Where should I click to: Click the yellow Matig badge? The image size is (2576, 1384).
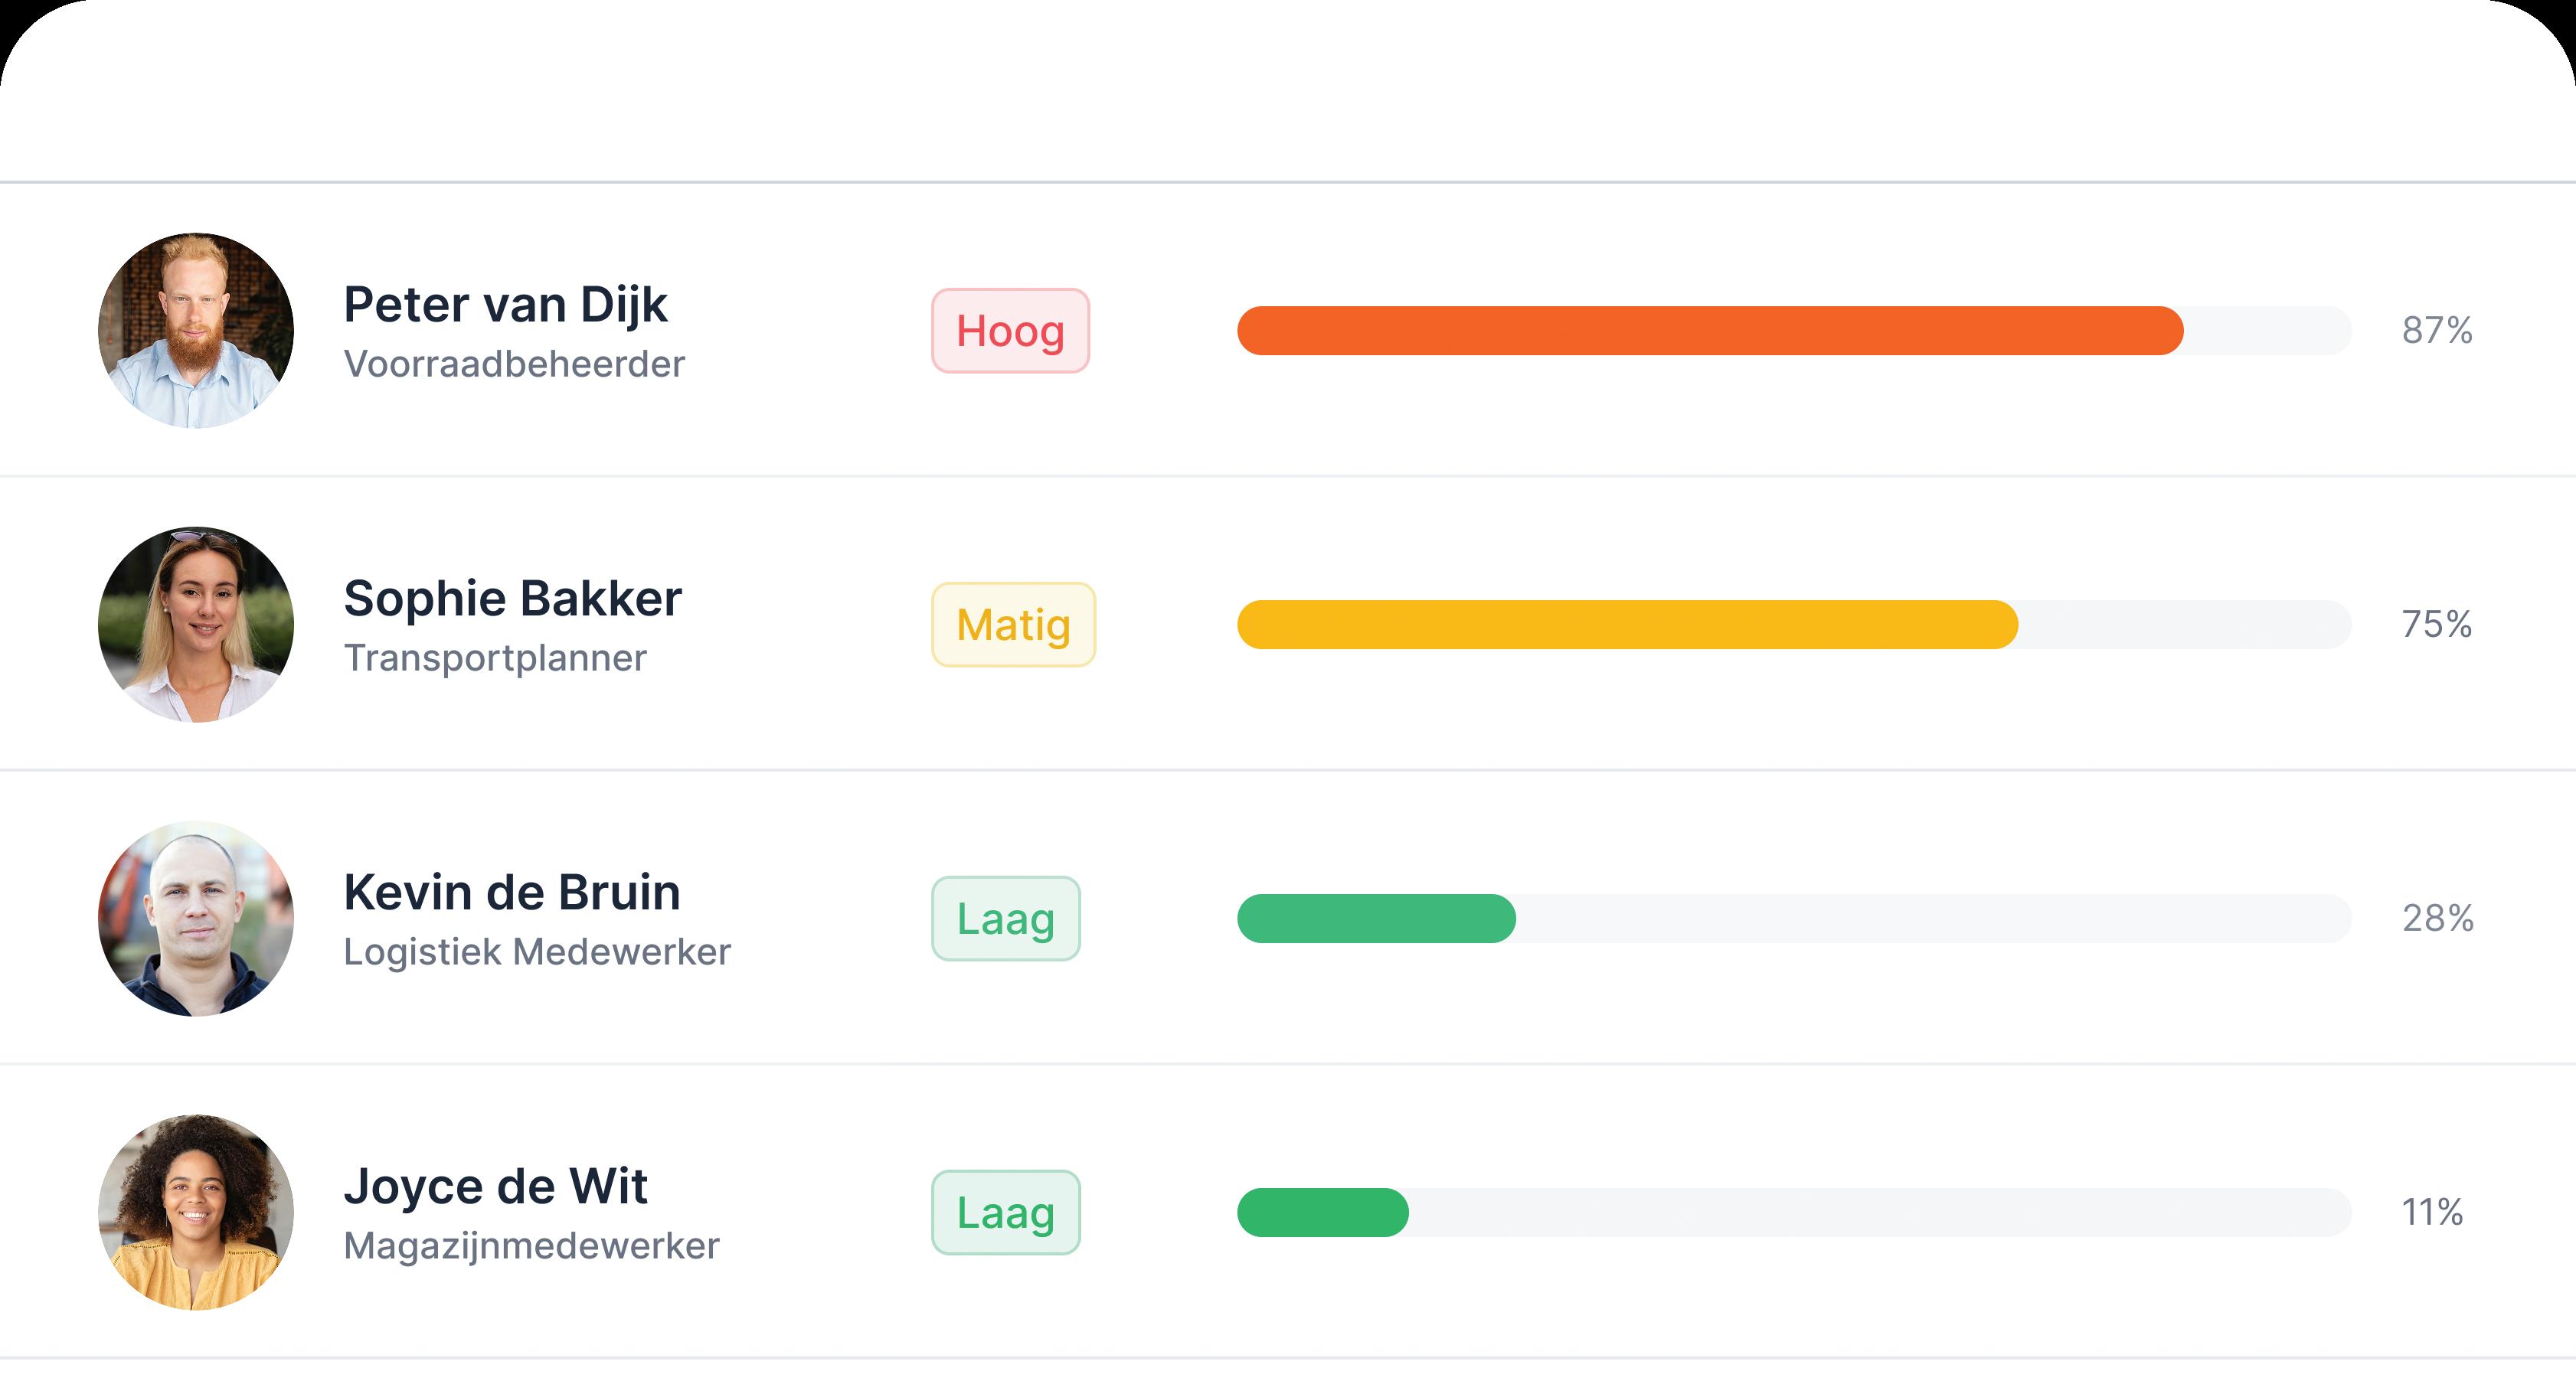click(x=1013, y=625)
